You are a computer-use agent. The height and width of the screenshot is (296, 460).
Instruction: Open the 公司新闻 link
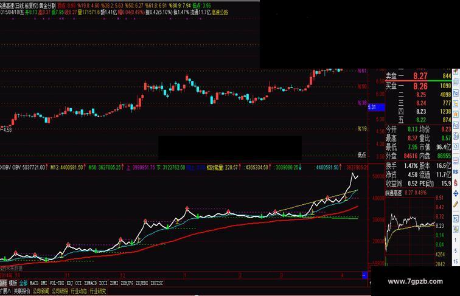coord(41,291)
